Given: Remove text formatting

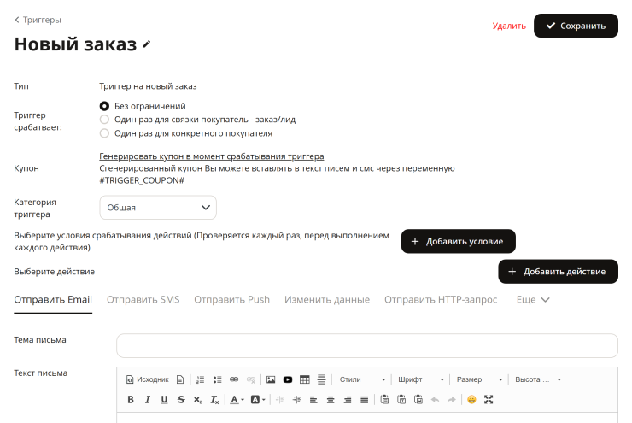Looking at the screenshot, I should tap(214, 400).
